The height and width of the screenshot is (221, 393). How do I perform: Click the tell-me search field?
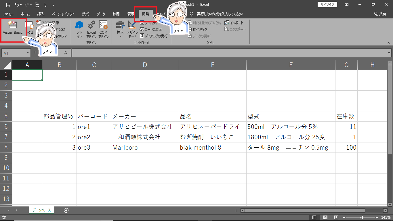pos(220,14)
